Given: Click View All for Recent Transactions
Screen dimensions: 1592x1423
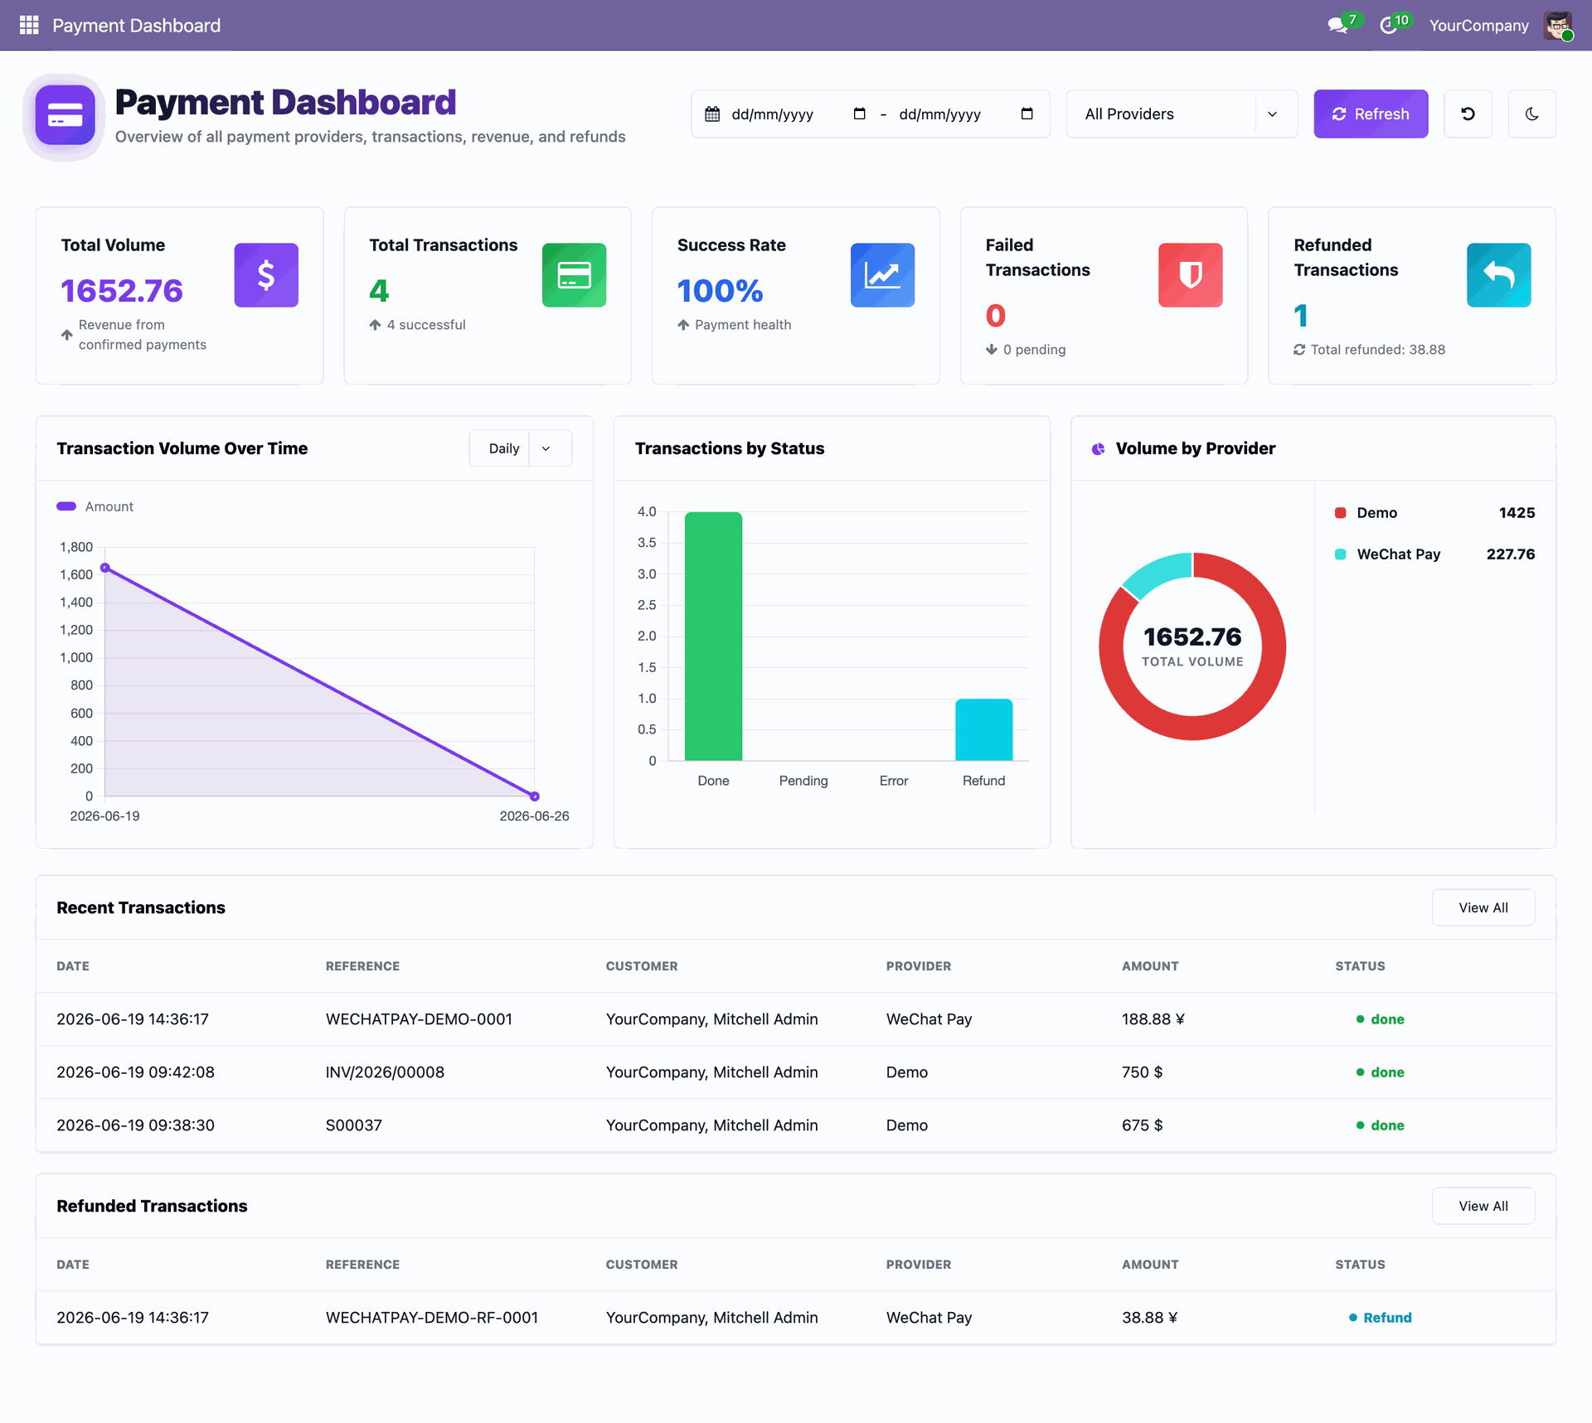Looking at the screenshot, I should click(x=1483, y=908).
